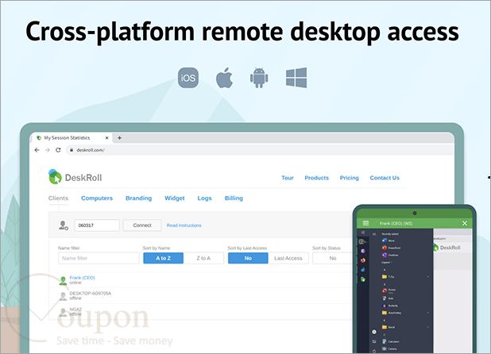This screenshot has width=491, height=354.
Task: Open a new browser tab
Action: [x=119, y=138]
